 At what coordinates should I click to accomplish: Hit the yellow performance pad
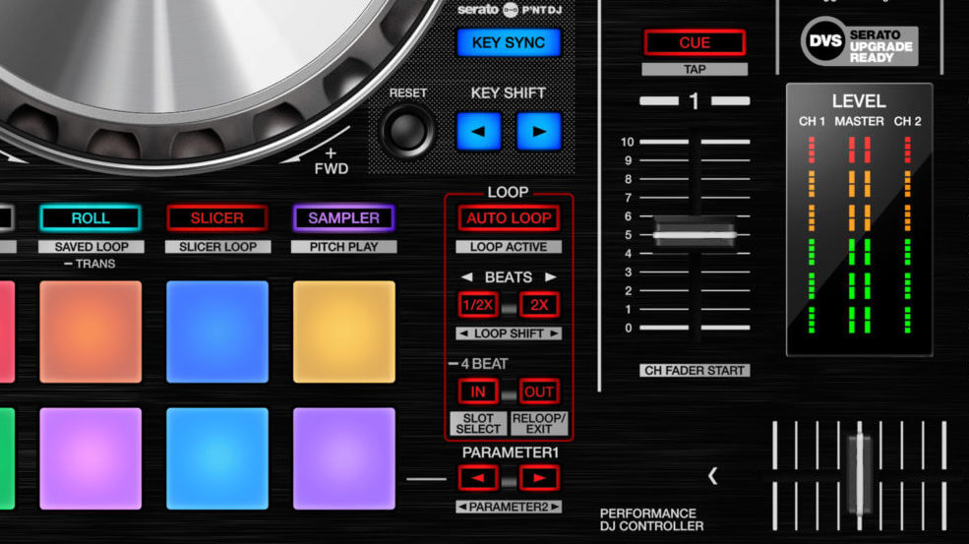point(343,332)
